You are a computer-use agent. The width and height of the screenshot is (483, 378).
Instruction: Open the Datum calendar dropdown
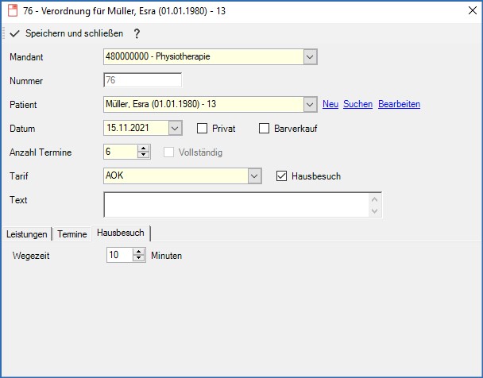click(176, 129)
